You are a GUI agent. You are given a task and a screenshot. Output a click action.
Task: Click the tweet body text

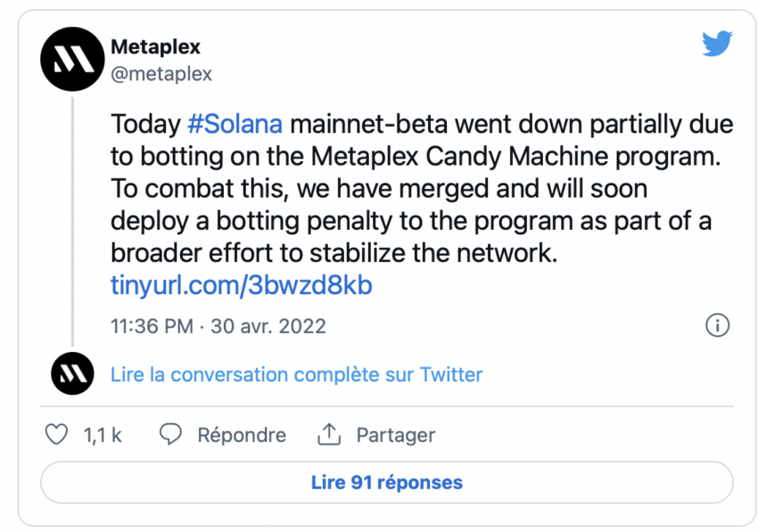(422, 188)
